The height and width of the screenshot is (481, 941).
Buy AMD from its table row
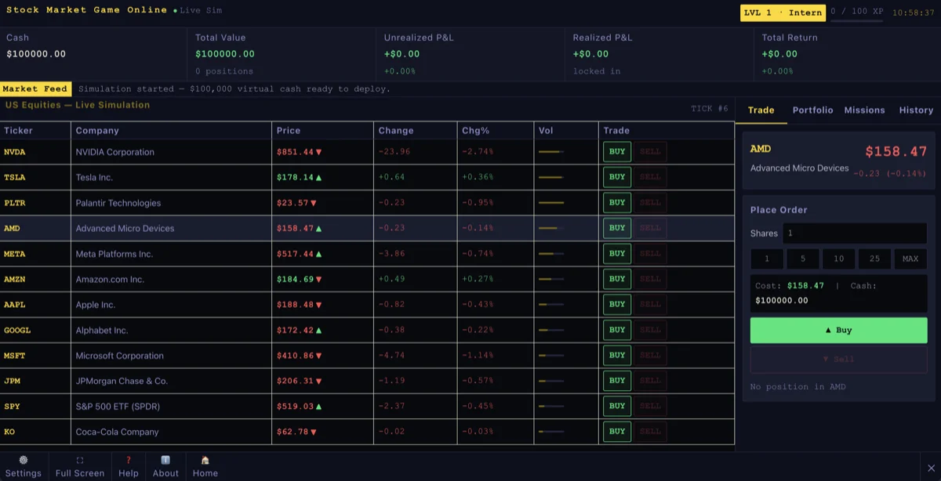(617, 228)
